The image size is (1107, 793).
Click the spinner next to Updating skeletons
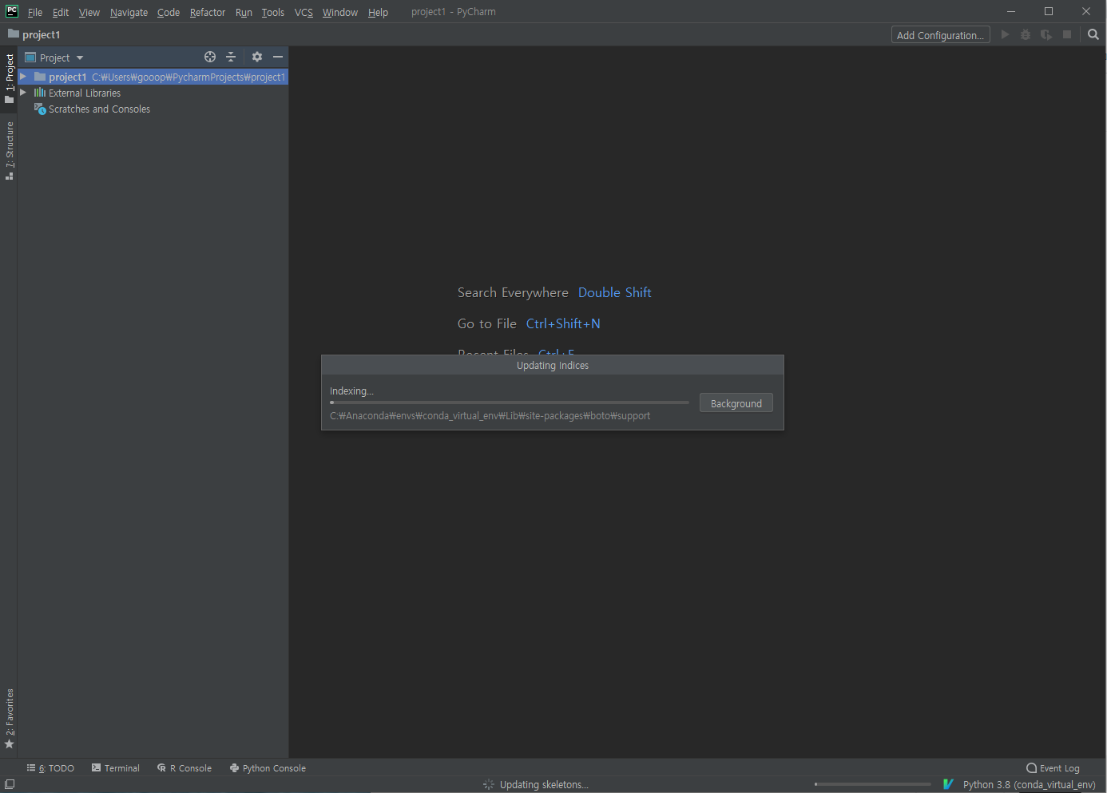[x=489, y=784]
